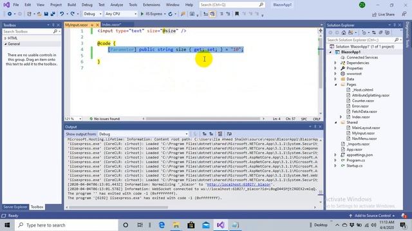The image size is (412, 231).
Task: Click Add to Source Control
Action: point(373,216)
